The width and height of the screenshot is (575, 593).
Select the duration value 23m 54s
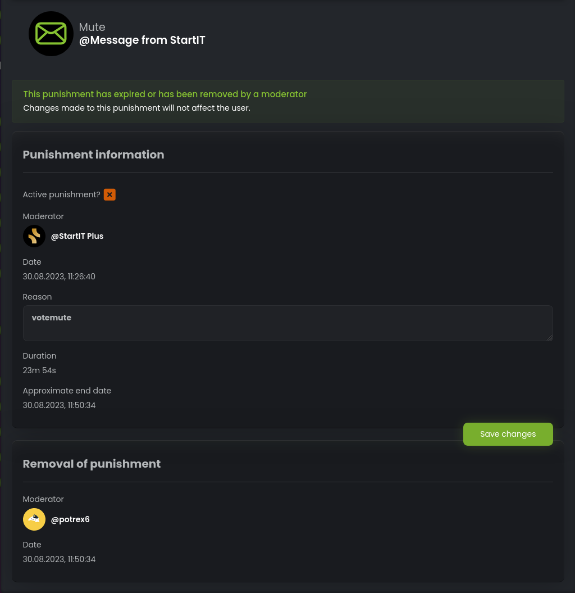pyautogui.click(x=39, y=370)
